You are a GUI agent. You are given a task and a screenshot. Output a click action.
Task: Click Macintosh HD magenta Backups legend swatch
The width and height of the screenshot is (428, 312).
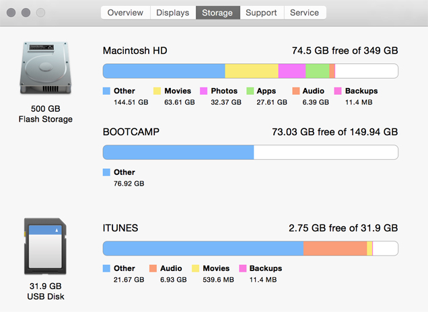(x=338, y=91)
